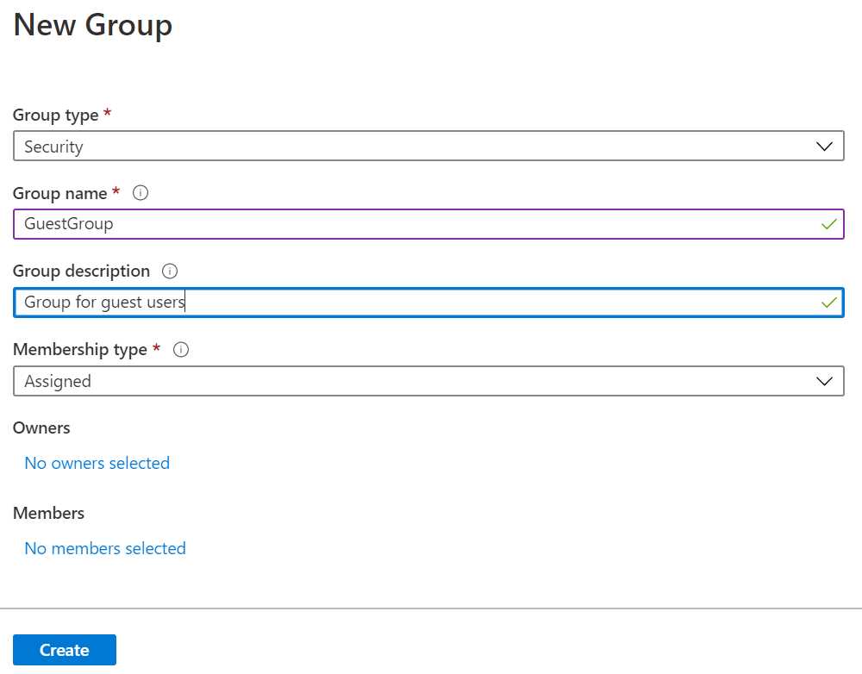862x674 pixels.
Task: Click the green checkmark beside group description
Action: point(828,303)
